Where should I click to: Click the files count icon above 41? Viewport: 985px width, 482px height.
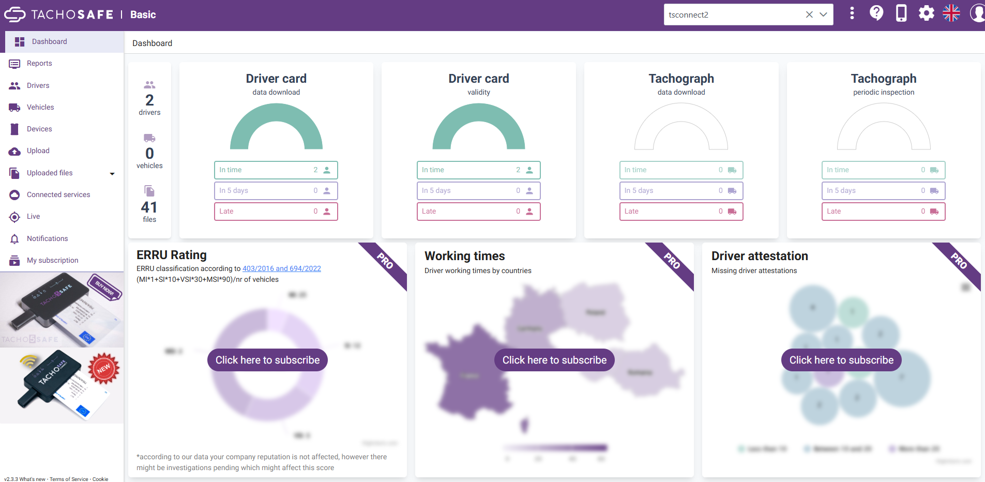click(x=149, y=191)
